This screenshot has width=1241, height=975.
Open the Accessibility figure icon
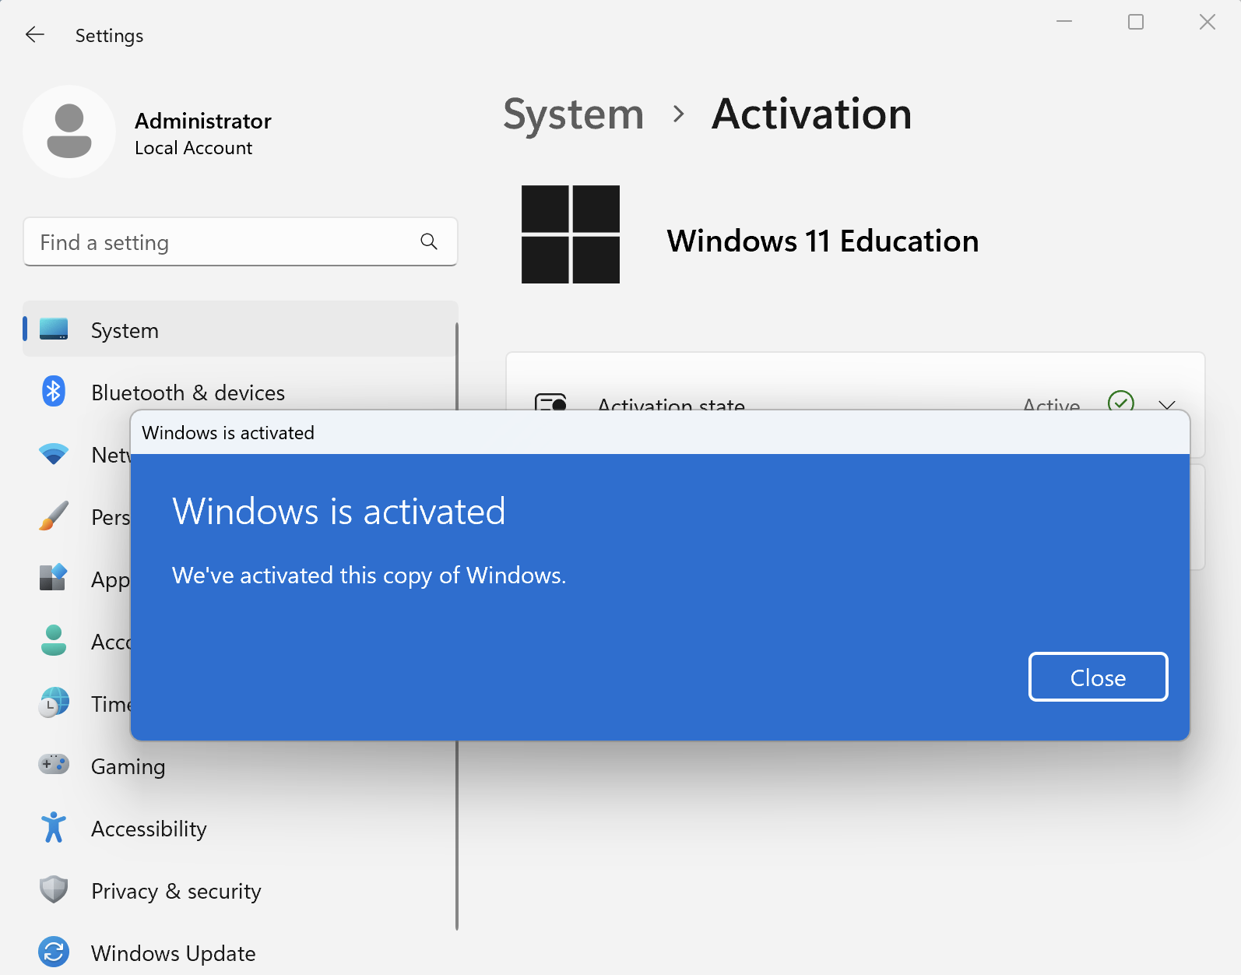[54, 827]
